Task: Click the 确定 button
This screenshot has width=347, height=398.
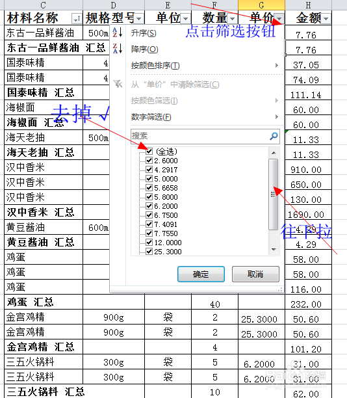Action: coord(201,274)
